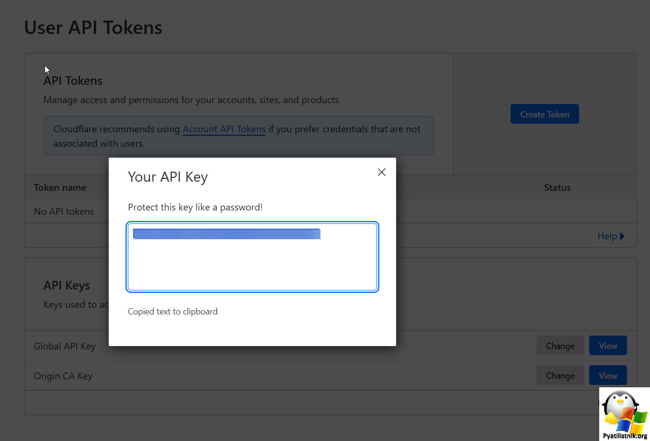Click the Pyatilistnik.org penguin logo
650x441 pixels.
[625, 414]
